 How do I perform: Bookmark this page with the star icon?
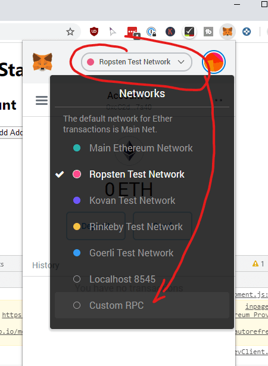coord(70,32)
